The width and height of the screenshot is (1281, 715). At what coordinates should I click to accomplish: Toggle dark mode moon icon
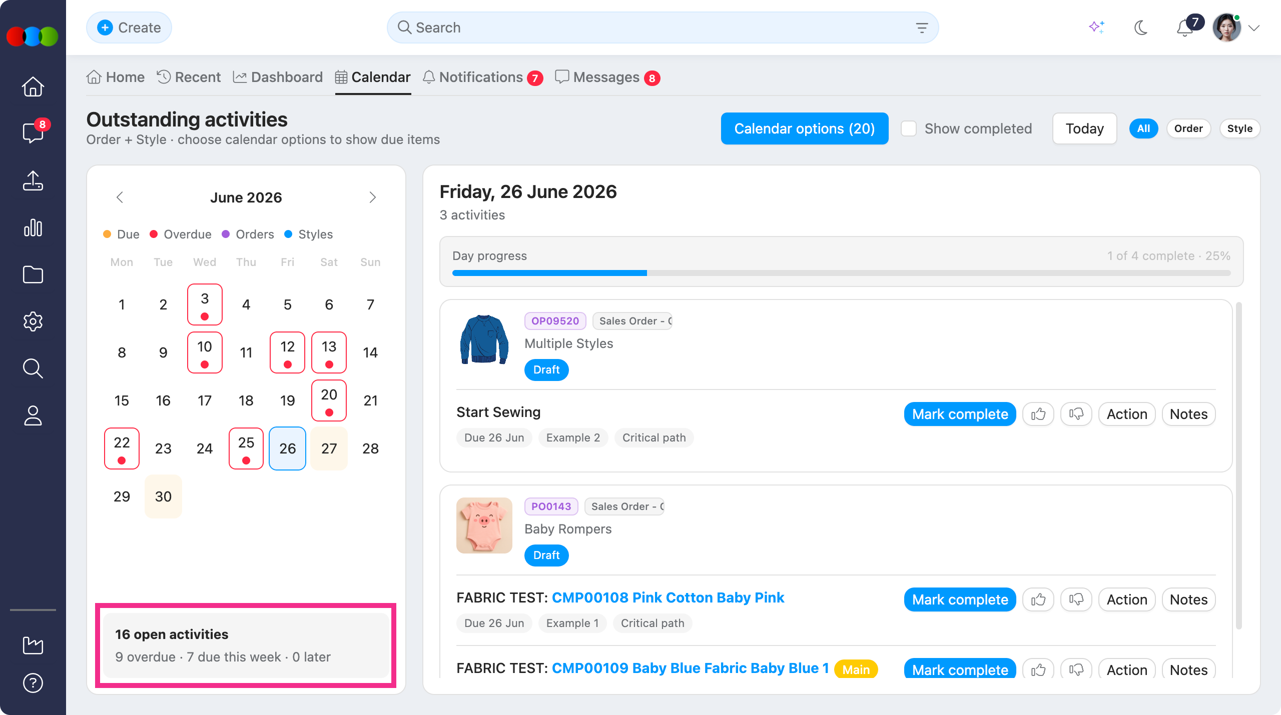[x=1140, y=27]
